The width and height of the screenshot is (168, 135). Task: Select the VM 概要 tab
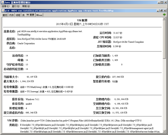click(x=30, y=15)
